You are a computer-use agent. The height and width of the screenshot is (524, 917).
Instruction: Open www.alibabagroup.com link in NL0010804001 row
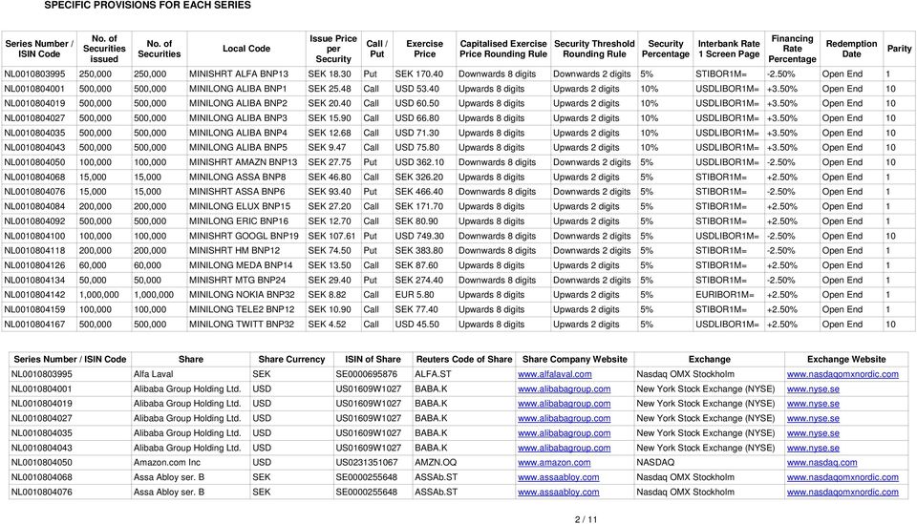564,389
